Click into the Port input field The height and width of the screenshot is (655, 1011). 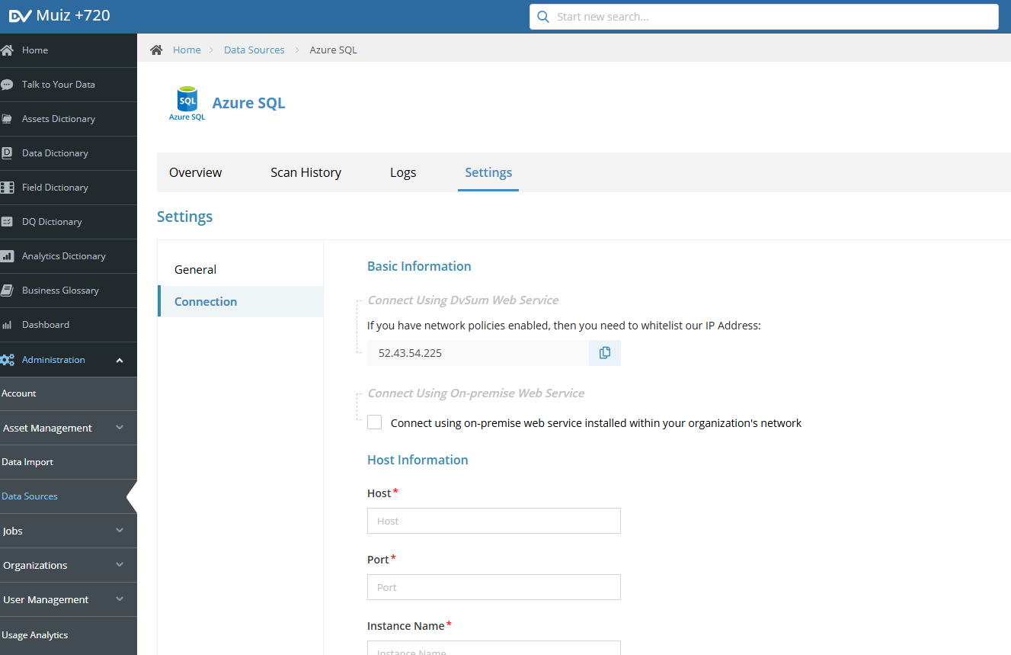(494, 587)
